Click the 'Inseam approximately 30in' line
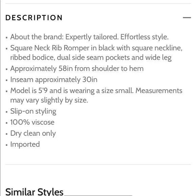The height and width of the screenshot is (196, 196). 54,80
